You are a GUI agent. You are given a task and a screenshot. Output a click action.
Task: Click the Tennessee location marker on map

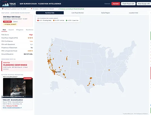[x=109, y=70]
